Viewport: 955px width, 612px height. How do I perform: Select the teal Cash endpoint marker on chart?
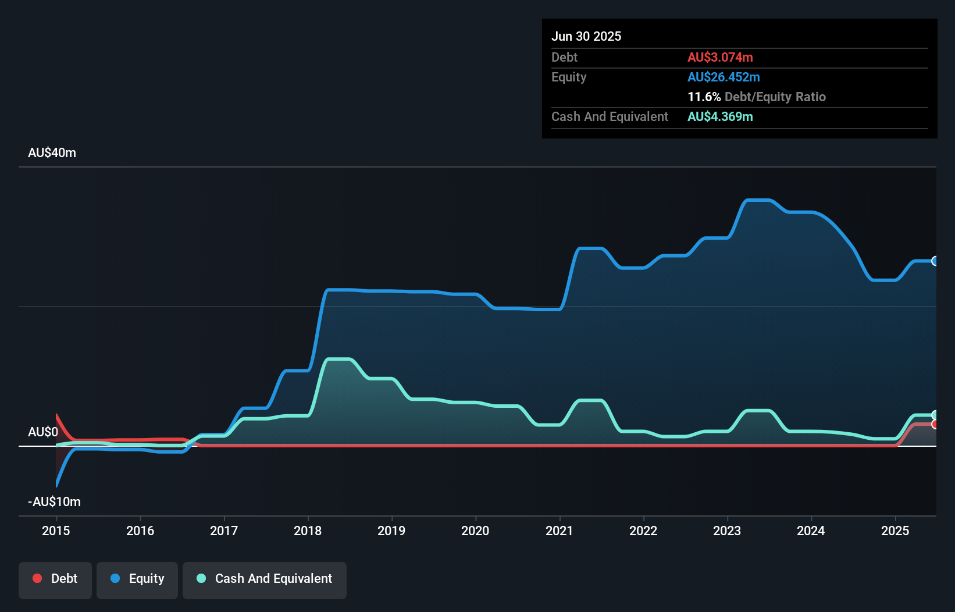point(935,414)
